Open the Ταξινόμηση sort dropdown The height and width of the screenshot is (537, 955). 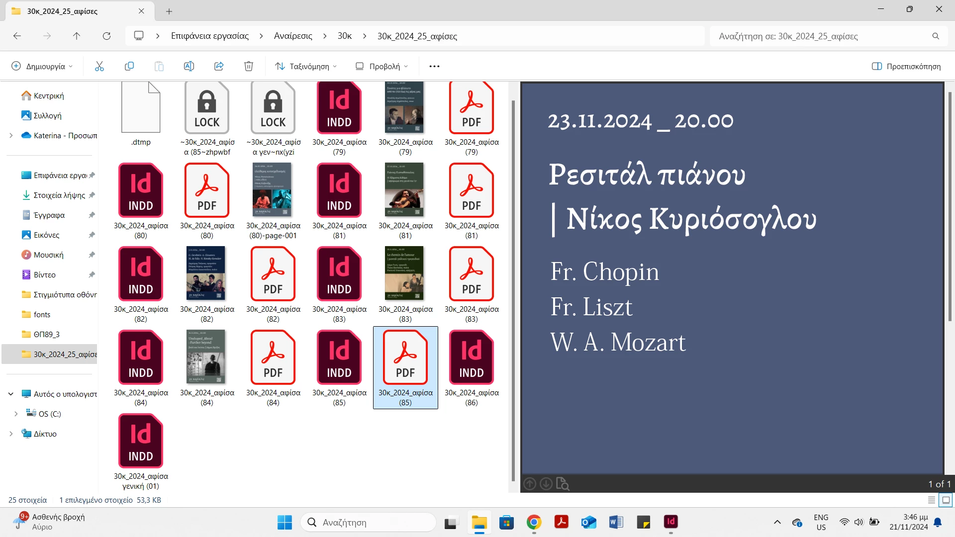[x=306, y=66]
